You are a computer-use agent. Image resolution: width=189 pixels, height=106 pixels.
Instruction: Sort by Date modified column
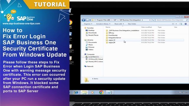pyautogui.click(x=146, y=27)
